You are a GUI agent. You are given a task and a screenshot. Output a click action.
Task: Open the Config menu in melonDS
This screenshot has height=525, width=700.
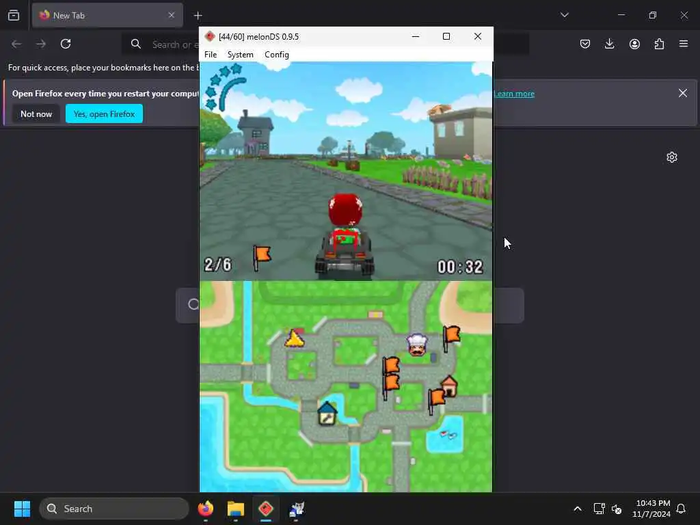pyautogui.click(x=277, y=55)
